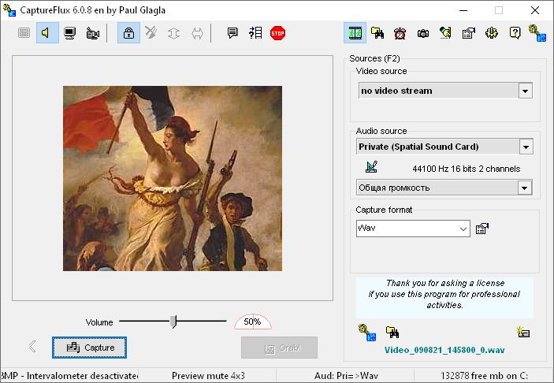Image resolution: width=554 pixels, height=383 pixels.
Task: Open the Capture format Wav combo box
Action: 413,229
